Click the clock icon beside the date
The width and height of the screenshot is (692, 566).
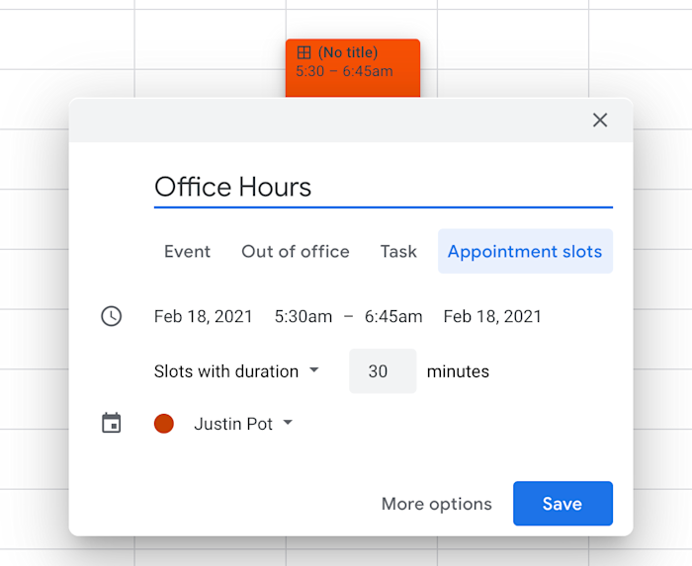tap(111, 316)
